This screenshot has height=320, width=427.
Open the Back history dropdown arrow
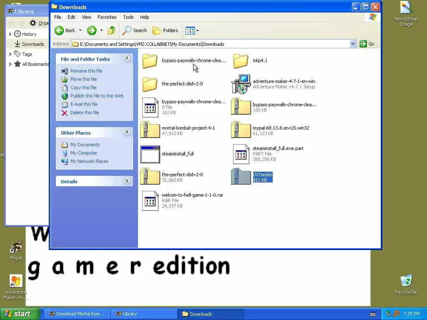click(x=80, y=30)
